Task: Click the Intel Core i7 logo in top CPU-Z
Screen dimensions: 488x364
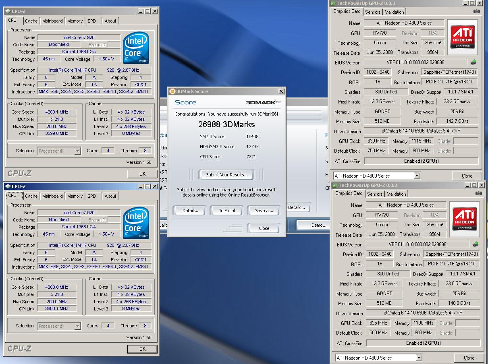Action: [x=136, y=48]
